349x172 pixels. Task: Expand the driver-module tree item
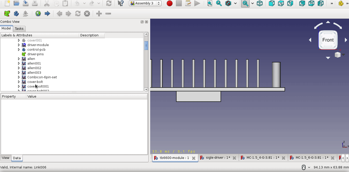coord(19,45)
